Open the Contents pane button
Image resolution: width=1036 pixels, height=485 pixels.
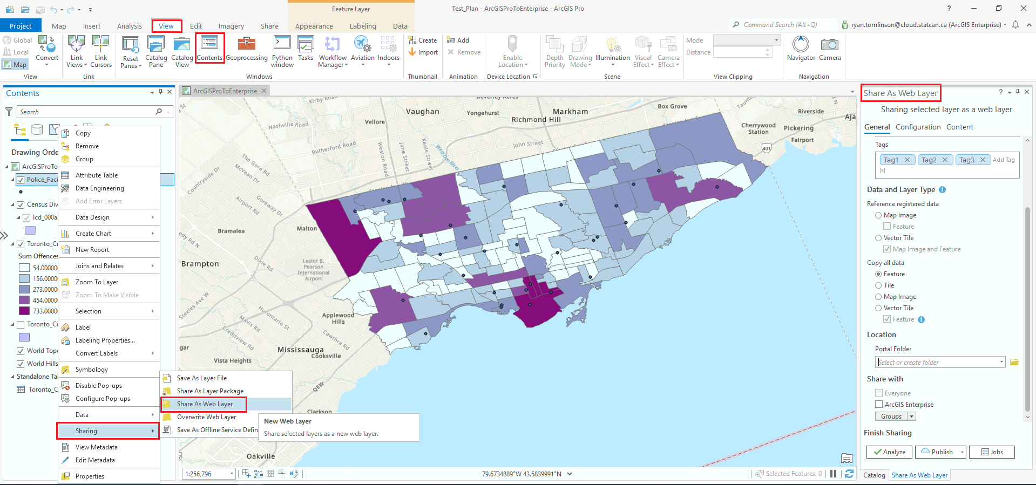point(209,49)
